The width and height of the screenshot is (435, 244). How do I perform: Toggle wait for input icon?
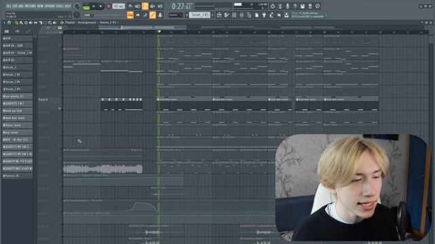(137, 6)
